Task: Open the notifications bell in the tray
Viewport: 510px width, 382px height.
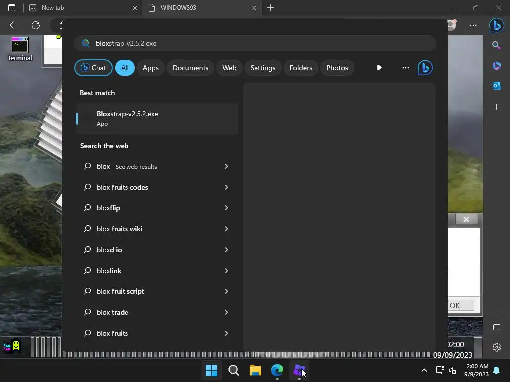Action: tap(497, 370)
